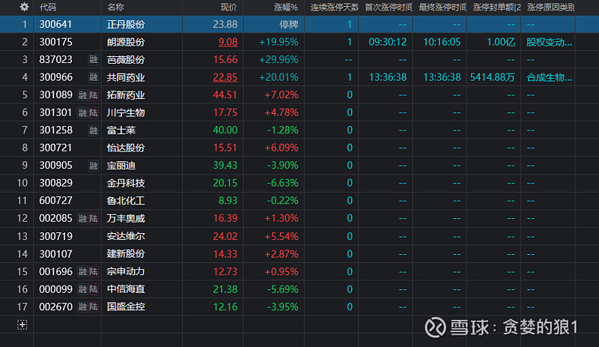Select stock name 富士莱
599x347 pixels.
[121, 130]
